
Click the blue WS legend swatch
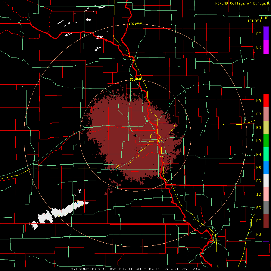(266, 167)
